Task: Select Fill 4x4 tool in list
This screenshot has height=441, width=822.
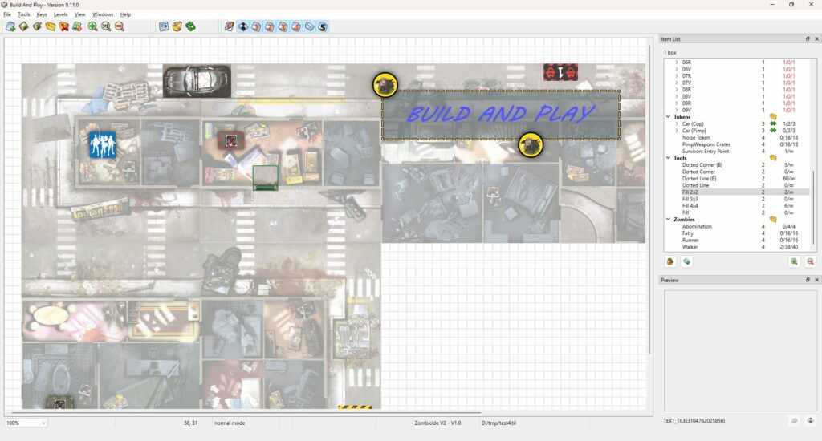Action: (690, 206)
